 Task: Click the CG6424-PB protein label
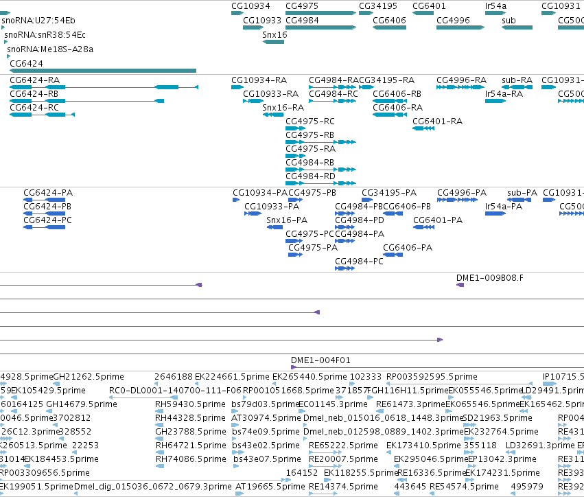pyautogui.click(x=47, y=207)
